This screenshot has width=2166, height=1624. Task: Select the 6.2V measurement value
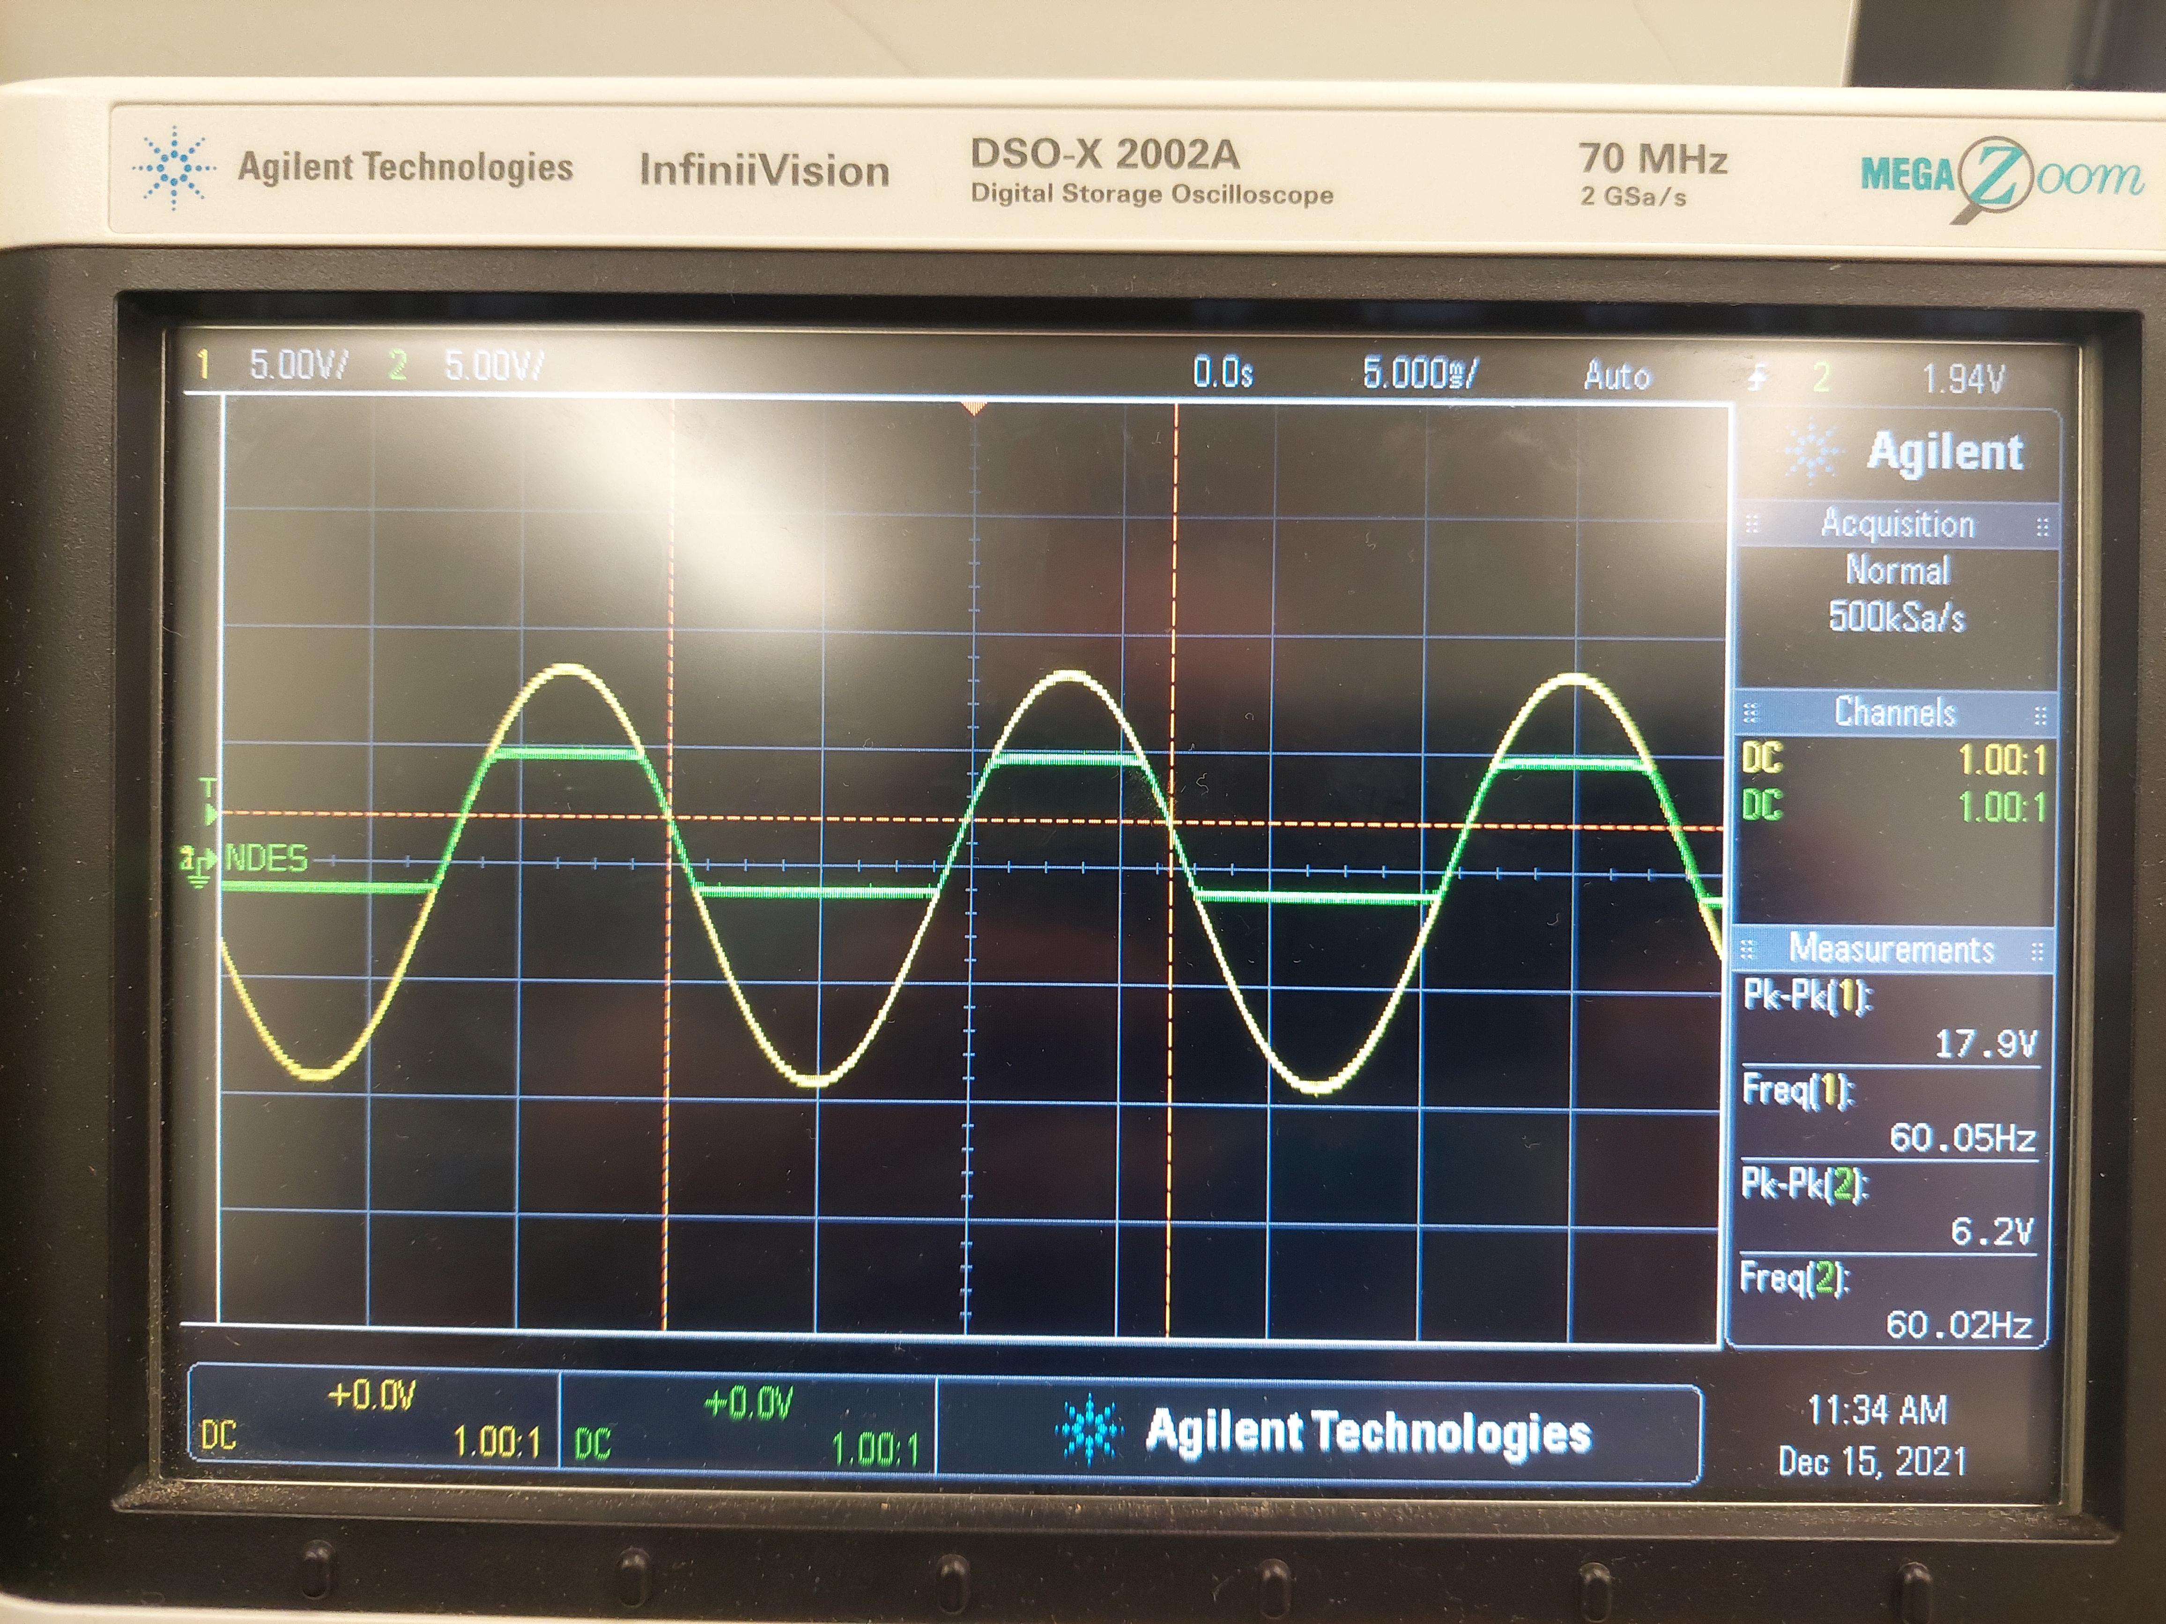1992,1232
